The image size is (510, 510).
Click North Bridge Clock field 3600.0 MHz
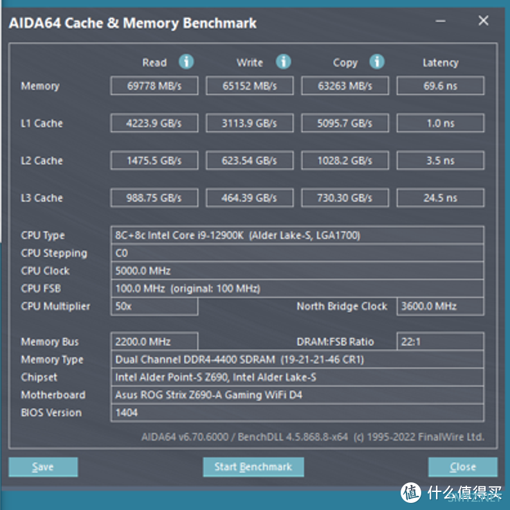click(x=441, y=306)
